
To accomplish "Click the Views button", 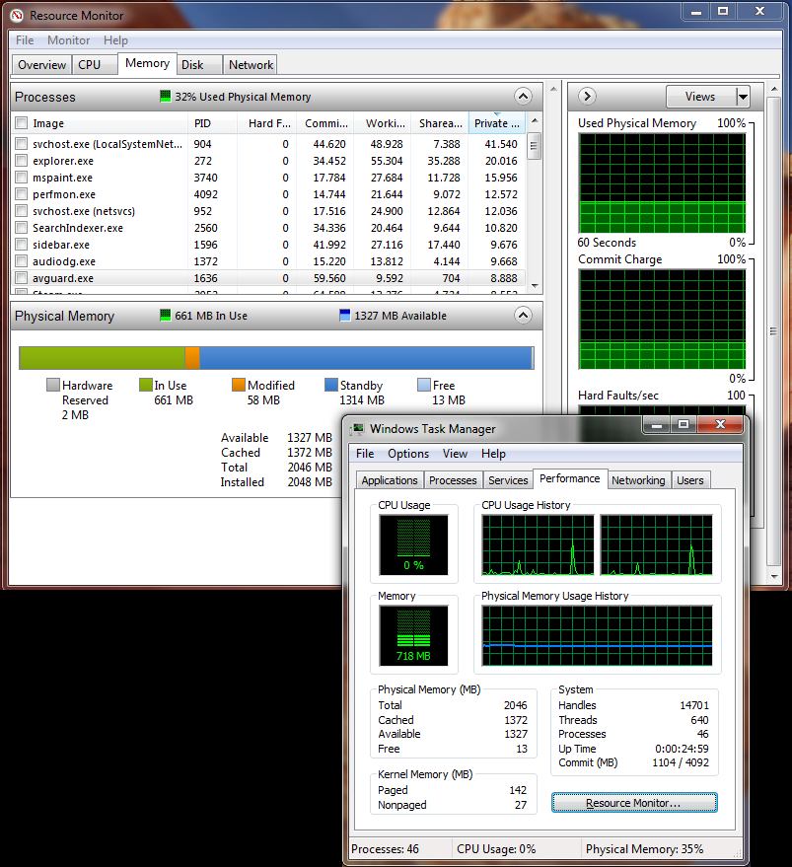I will point(701,97).
